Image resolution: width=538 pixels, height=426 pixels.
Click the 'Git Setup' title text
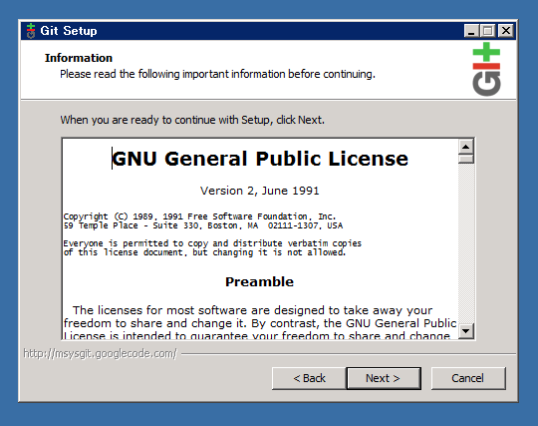coord(69,31)
